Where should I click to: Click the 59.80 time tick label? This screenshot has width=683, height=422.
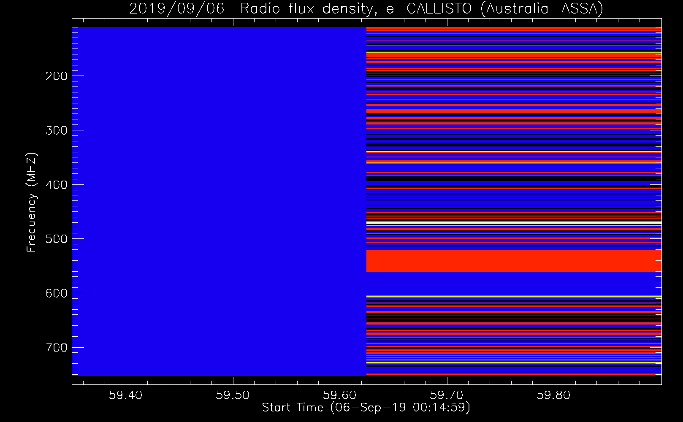point(553,395)
